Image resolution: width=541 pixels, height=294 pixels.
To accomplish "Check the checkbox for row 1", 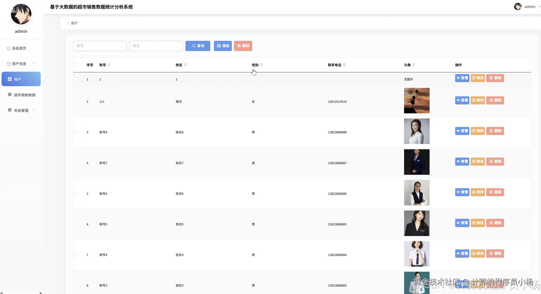I will [x=76, y=80].
